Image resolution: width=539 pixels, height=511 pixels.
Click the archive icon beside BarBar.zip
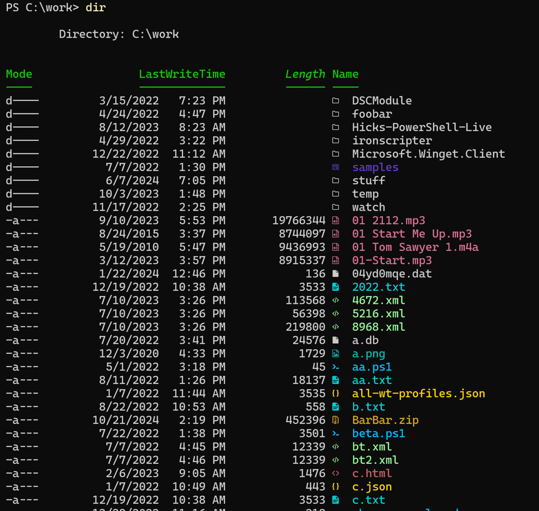pyautogui.click(x=336, y=420)
